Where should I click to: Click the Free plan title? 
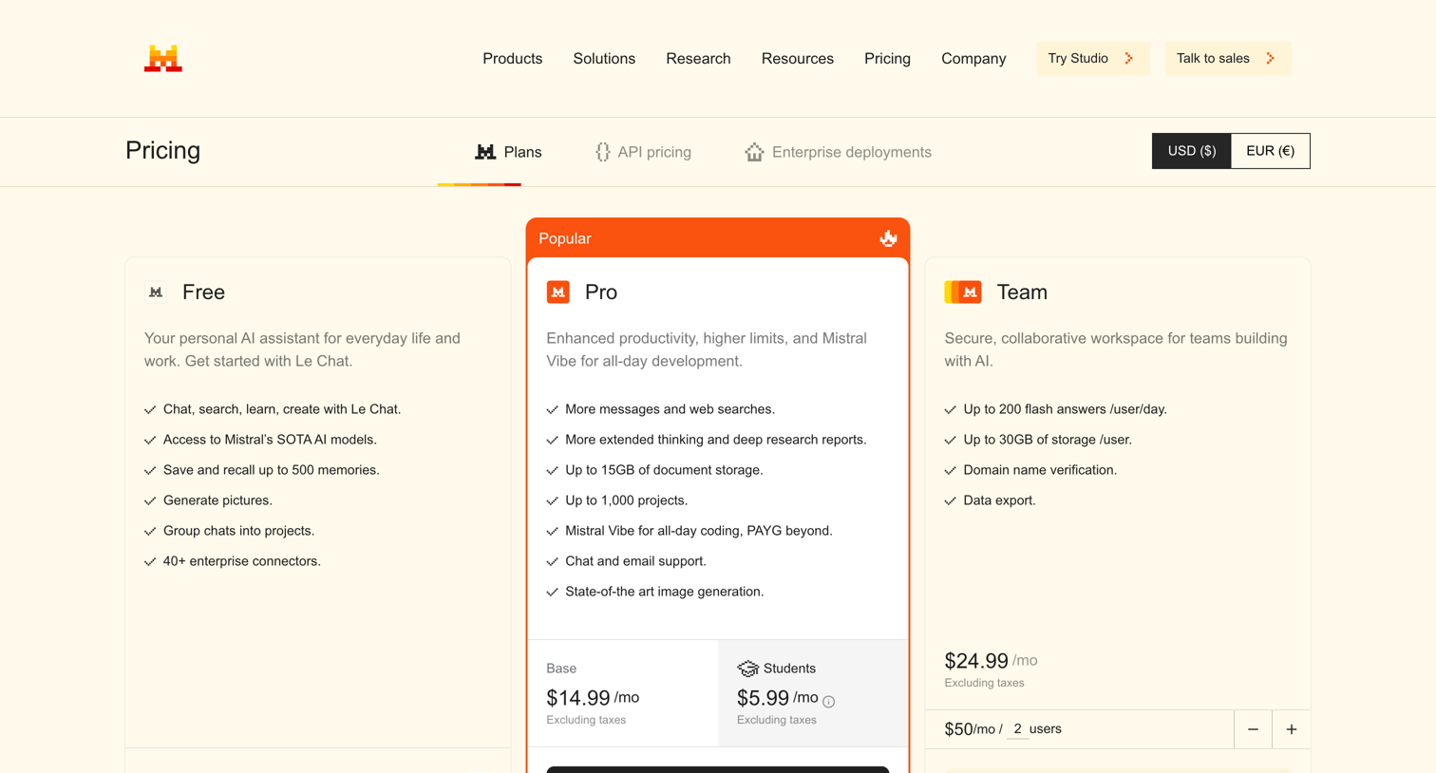(x=203, y=292)
